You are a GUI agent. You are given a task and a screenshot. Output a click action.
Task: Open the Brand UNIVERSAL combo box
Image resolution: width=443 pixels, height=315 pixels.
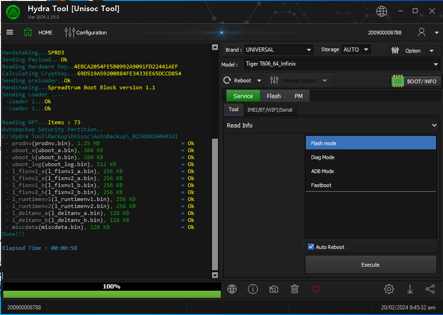278,50
